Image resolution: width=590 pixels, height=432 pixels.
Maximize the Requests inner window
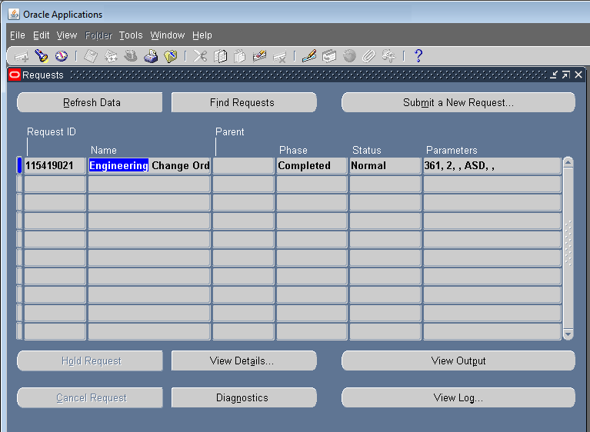[566, 75]
